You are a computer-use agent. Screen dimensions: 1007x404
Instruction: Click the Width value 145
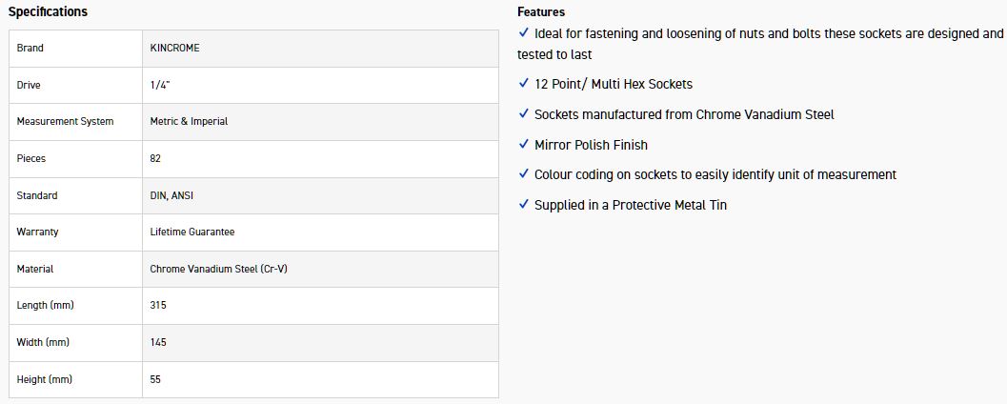pos(158,342)
